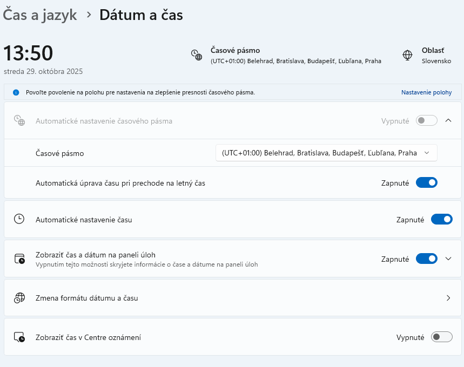Viewport: 464px width, 367px height.
Task: Open Zmena formátu dátumu a času page
Action: click(x=232, y=298)
